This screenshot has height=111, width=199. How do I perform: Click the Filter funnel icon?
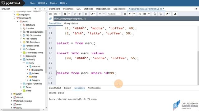(x=100, y=14)
